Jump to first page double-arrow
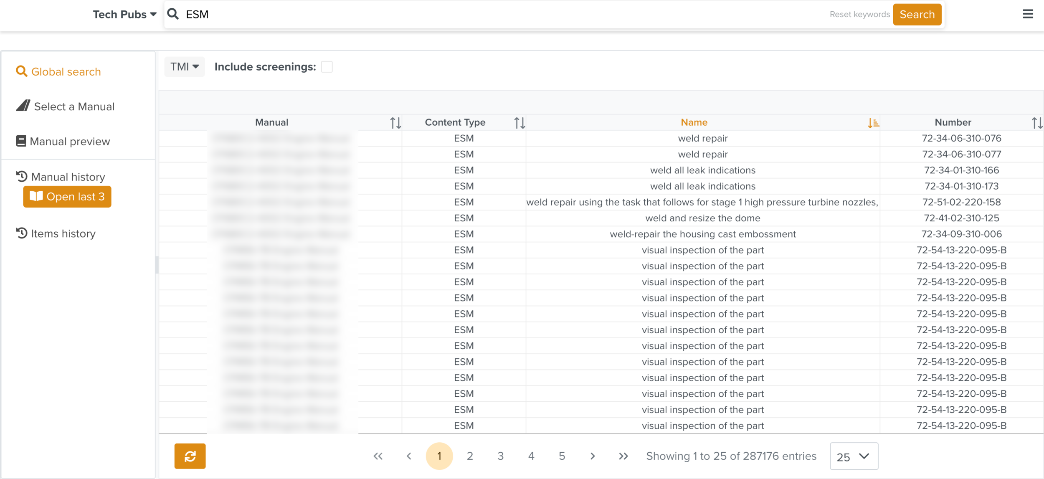 tap(378, 456)
